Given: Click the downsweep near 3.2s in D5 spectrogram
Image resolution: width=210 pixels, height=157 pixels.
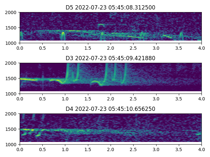Looking at the screenshot, I should click(x=167, y=36).
